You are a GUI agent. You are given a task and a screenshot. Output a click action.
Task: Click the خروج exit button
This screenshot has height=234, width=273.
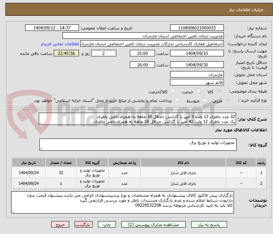[x=60, y=224]
